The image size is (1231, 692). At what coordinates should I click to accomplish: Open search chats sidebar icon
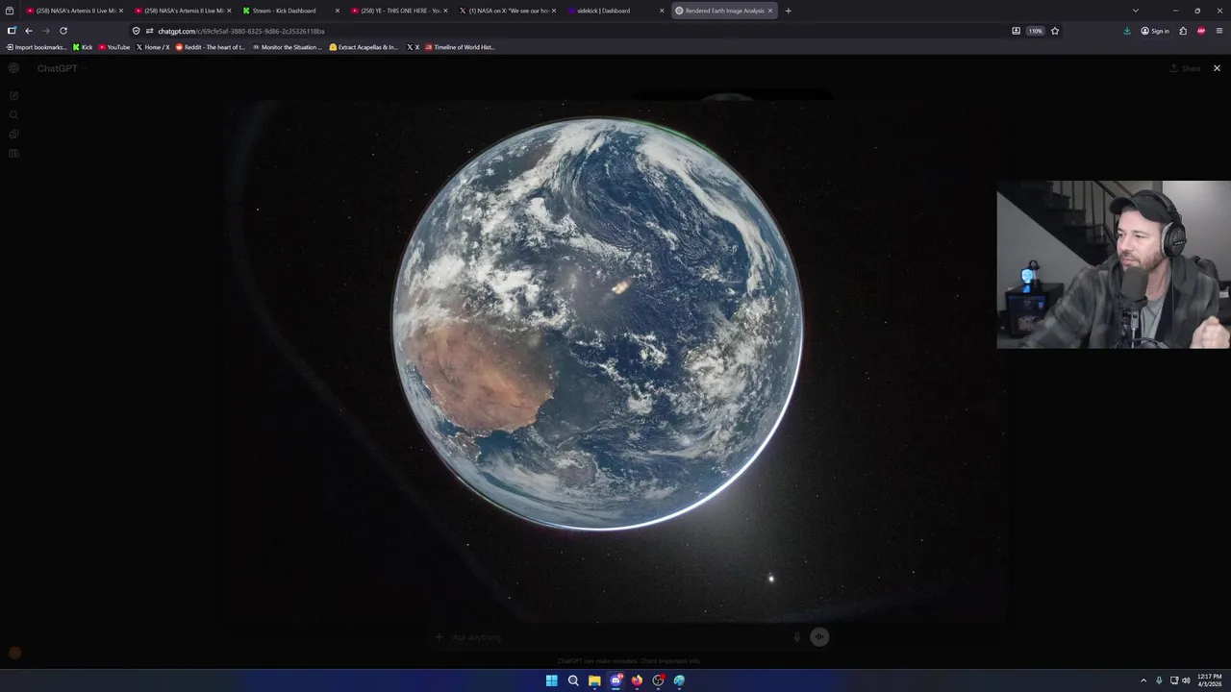(13, 114)
